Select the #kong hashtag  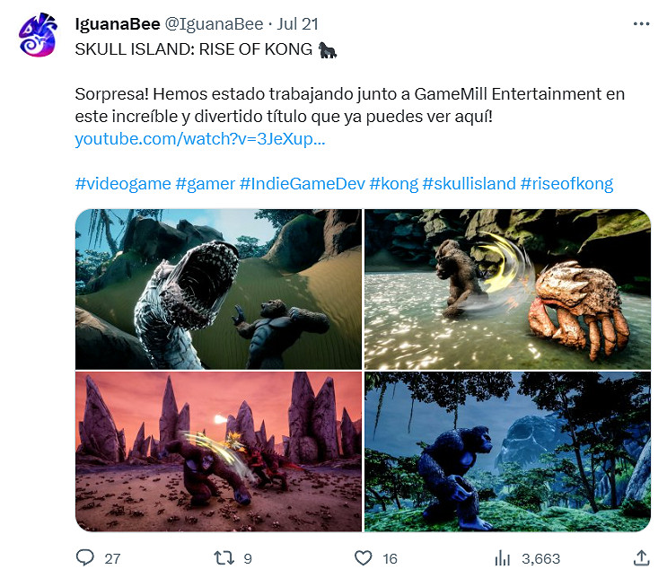pos(394,184)
